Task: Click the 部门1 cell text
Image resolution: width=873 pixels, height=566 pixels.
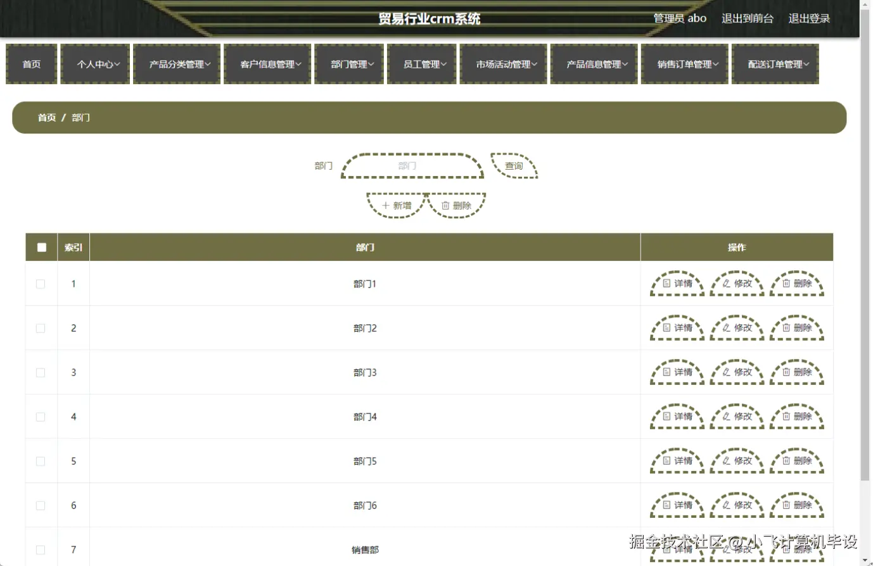Action: pyautogui.click(x=365, y=284)
